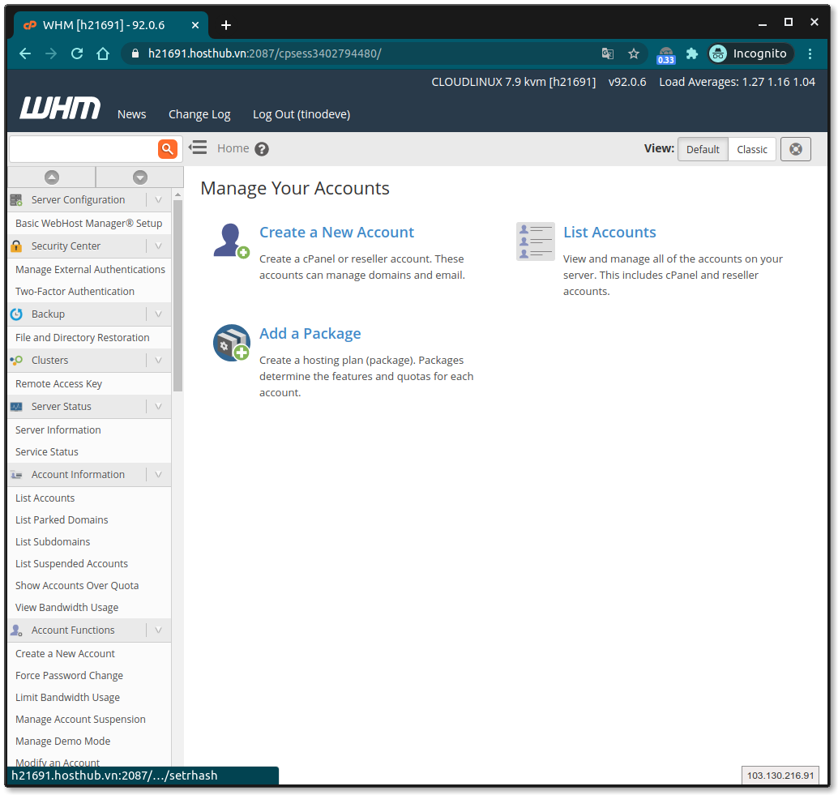Screen dimensions: 838x795
Task: Click the Add a Package box icon
Action: [x=232, y=343]
